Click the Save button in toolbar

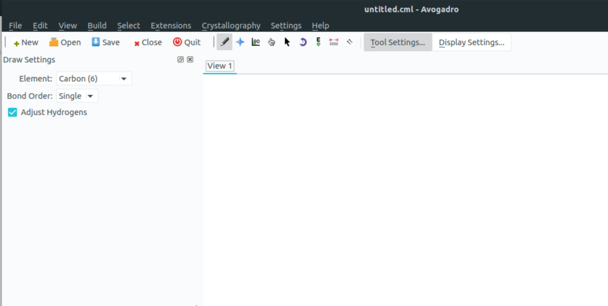[x=105, y=42]
